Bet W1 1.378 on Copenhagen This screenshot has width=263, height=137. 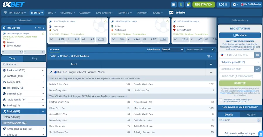coord(57,39)
